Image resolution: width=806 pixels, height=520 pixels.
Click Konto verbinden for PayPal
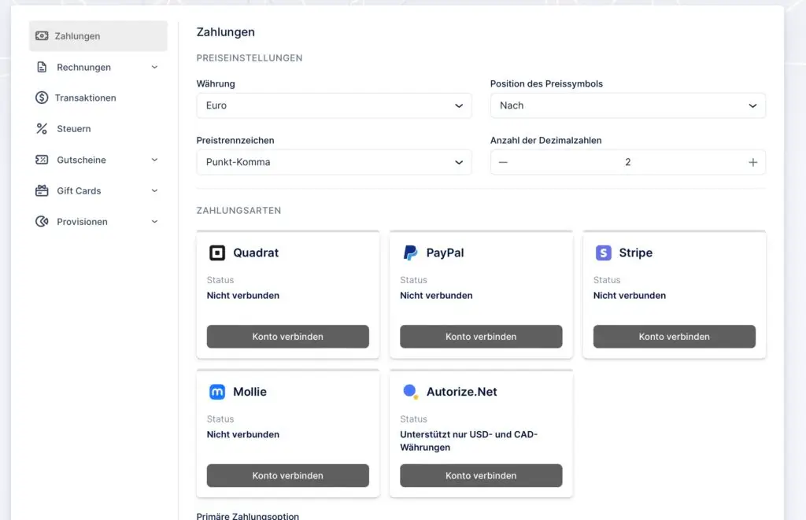pos(481,337)
